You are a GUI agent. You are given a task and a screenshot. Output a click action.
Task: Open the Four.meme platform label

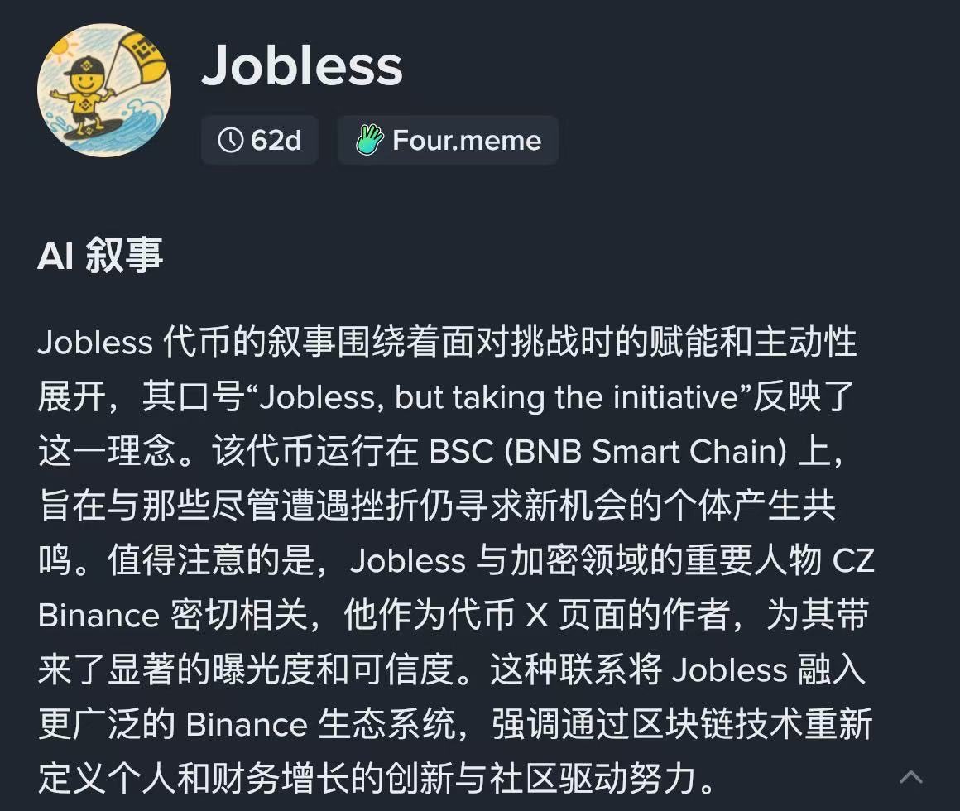467,141
